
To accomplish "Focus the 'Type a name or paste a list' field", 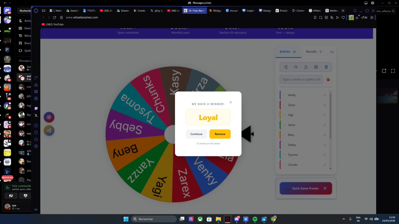I will point(301,79).
